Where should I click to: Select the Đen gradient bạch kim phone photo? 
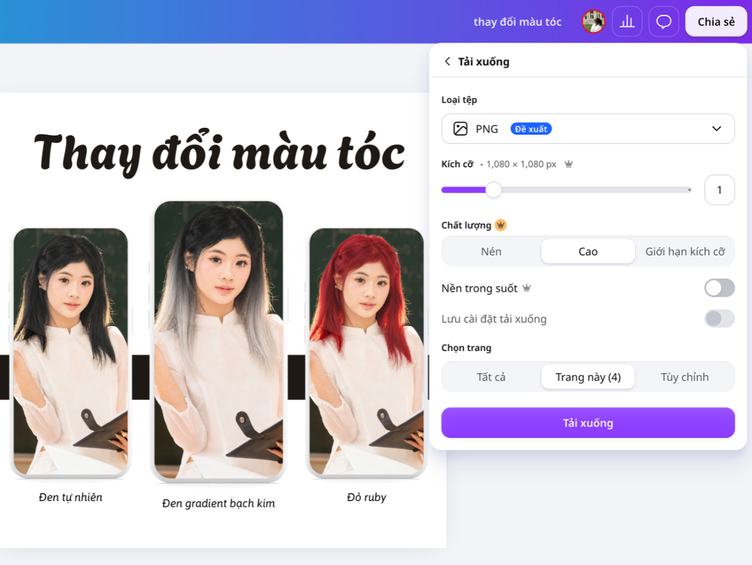tap(218, 341)
